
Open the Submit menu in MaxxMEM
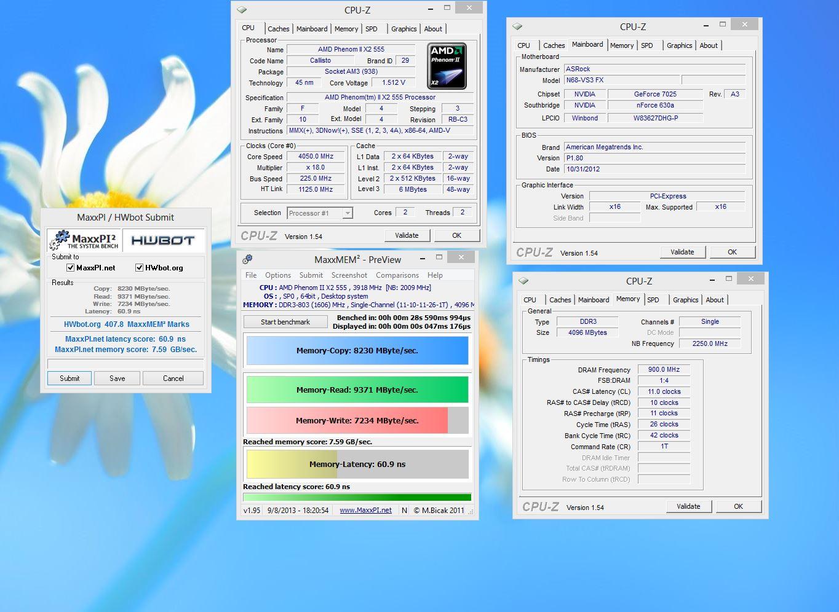point(311,275)
